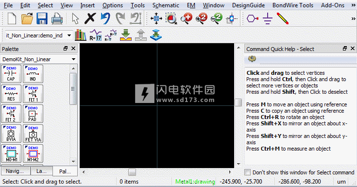Activate the Zoom In magnifier tool
This screenshot has height=187, width=357.
pyautogui.click(x=187, y=18)
